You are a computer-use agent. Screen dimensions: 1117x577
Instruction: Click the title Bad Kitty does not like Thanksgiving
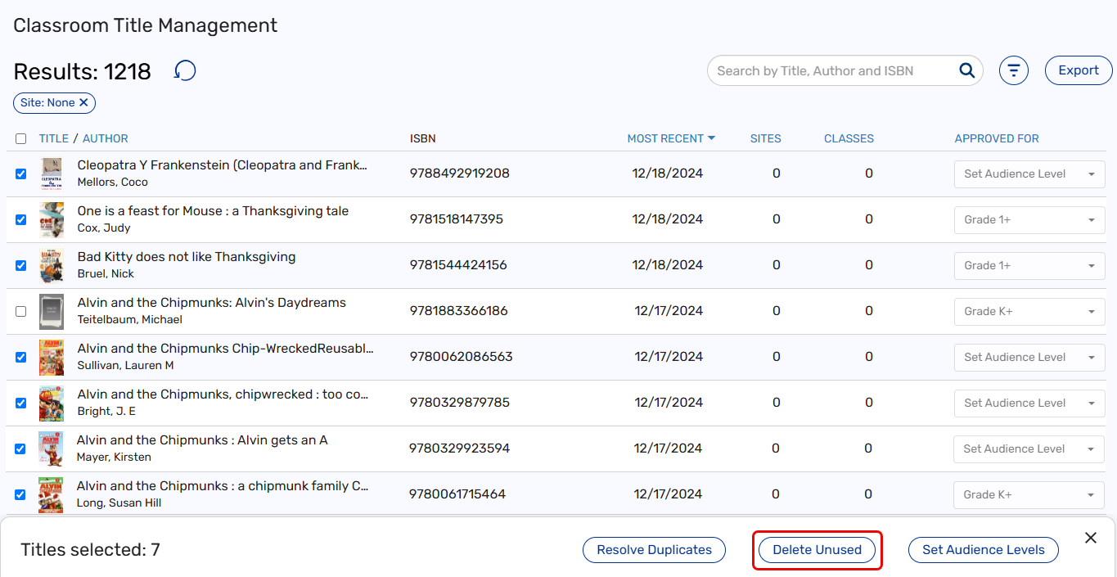[187, 257]
